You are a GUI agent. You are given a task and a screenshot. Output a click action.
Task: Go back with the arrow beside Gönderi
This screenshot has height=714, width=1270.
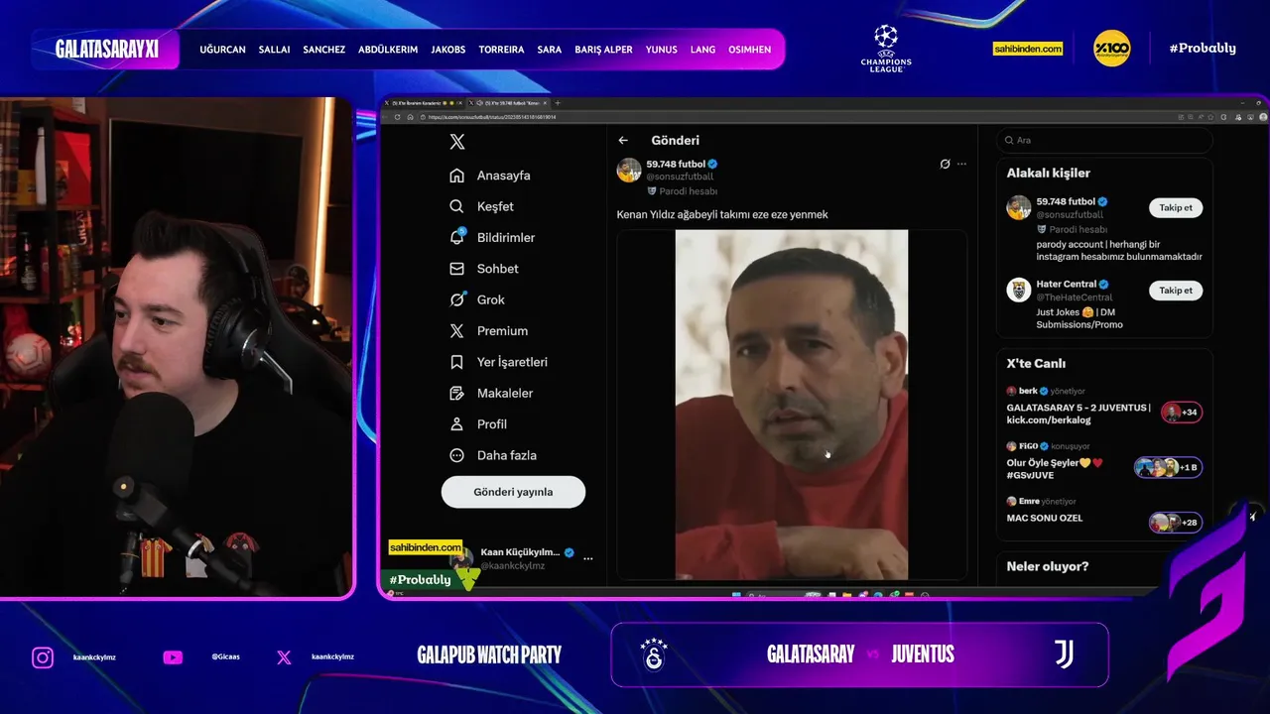[623, 141]
